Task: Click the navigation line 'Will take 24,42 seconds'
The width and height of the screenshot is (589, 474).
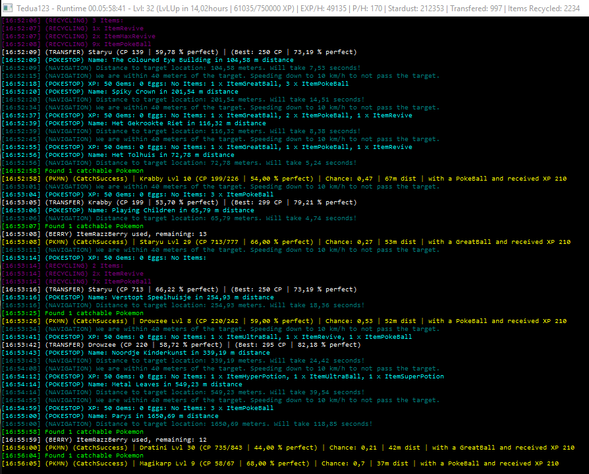Action: click(183, 361)
